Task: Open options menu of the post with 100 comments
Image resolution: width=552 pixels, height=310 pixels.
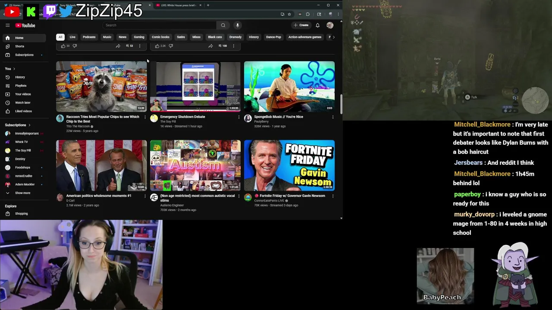Action: [x=234, y=46]
